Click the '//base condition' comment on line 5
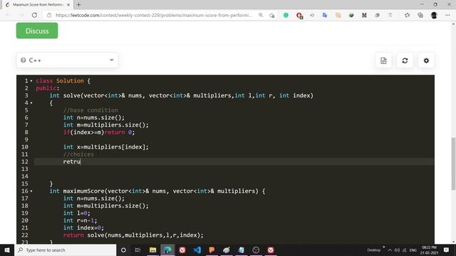This screenshot has height=256, width=456. click(x=90, y=110)
